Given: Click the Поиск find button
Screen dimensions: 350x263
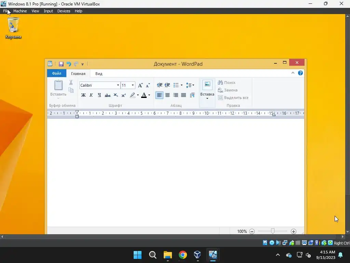Looking at the screenshot, I should tap(227, 83).
